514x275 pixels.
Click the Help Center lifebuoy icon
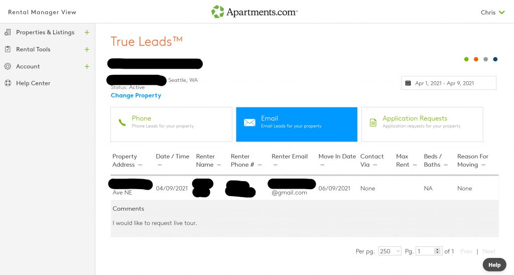[8, 83]
